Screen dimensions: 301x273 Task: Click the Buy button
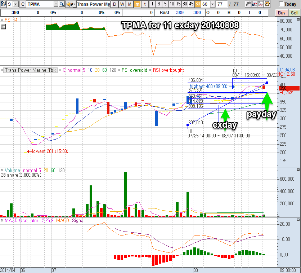point(282,13)
